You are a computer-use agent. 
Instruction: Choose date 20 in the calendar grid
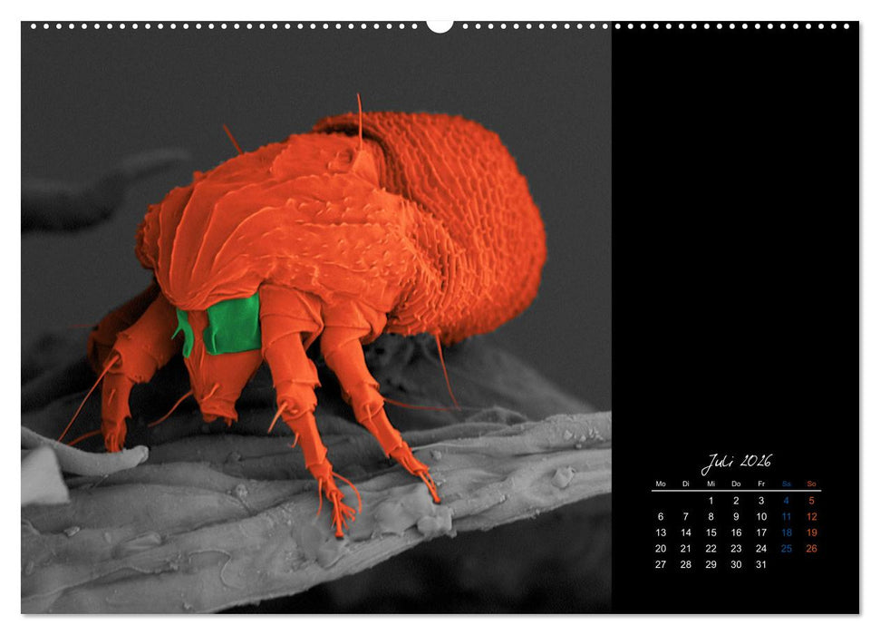coord(661,548)
